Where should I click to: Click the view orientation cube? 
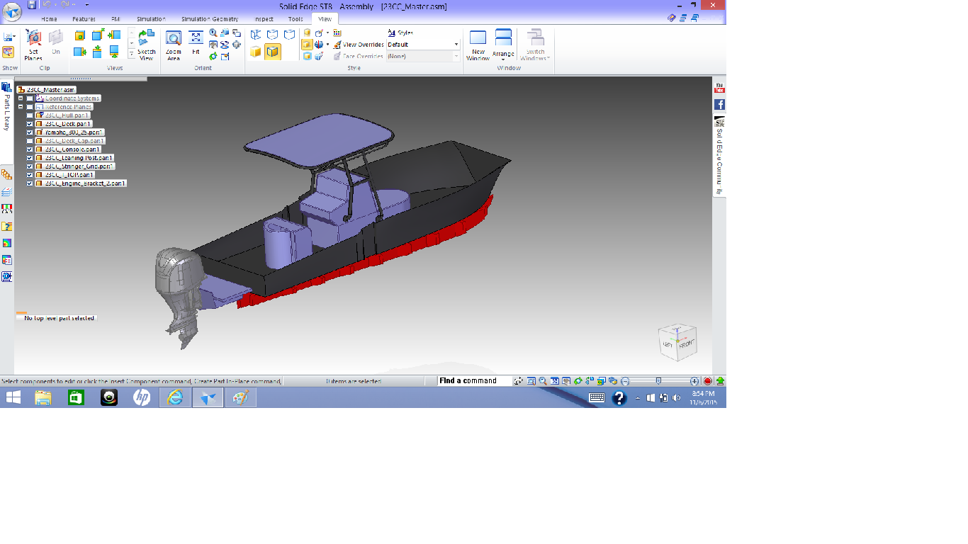tap(678, 342)
